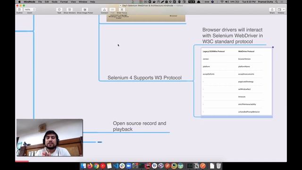Select the partially visible Browser image node
The height and width of the screenshot is (170, 302).
(146, 18)
